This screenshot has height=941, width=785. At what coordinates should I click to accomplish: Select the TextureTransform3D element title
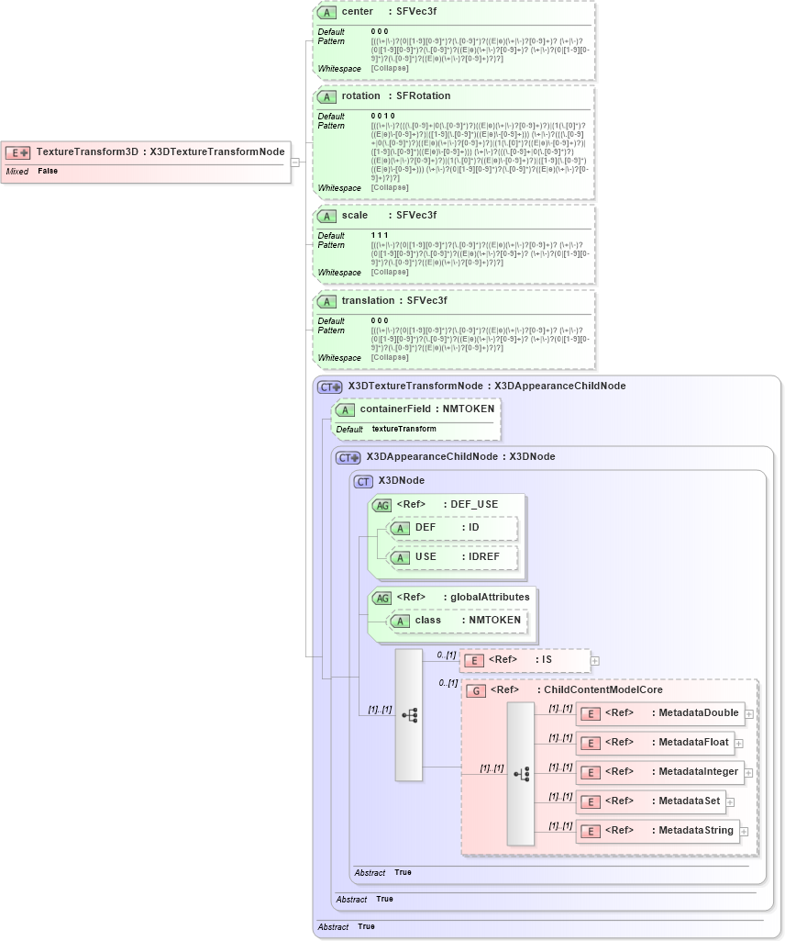point(160,151)
